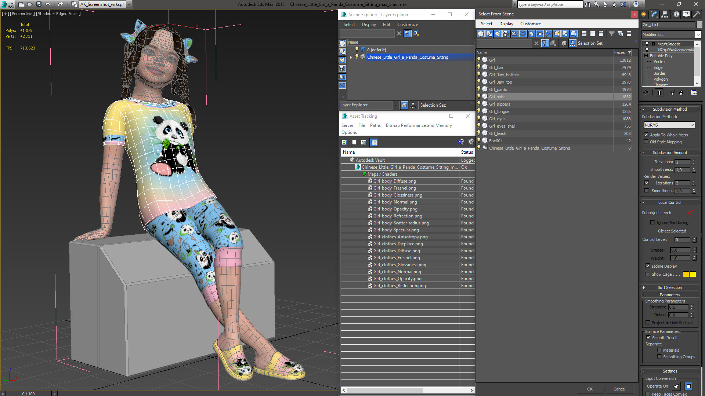The image size is (705, 396).
Task: Open the Hierarchy command panel tab
Action: 665,14
